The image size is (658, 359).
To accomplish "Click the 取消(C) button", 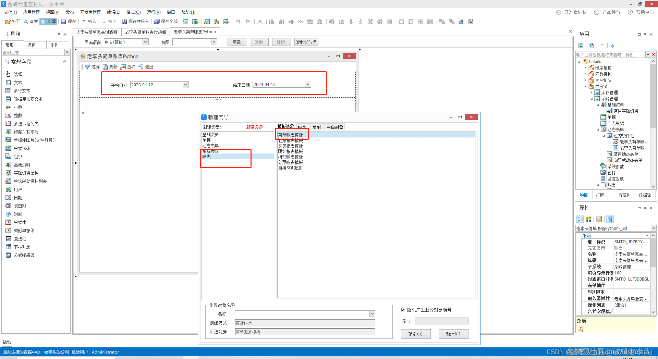I will tap(453, 334).
